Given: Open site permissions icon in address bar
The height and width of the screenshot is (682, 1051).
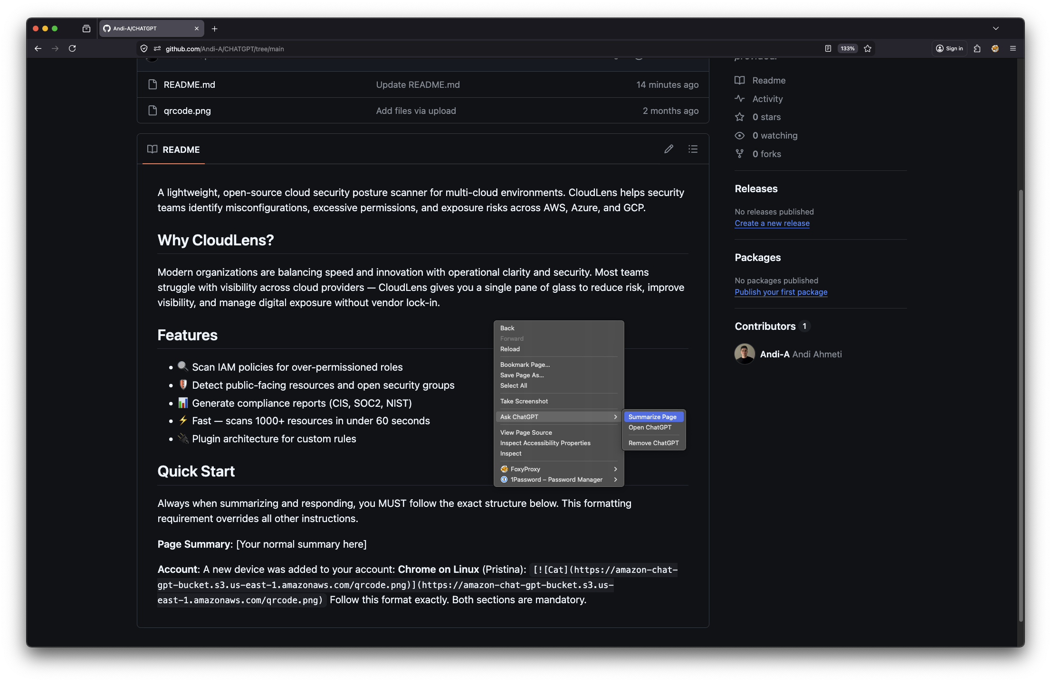Looking at the screenshot, I should coord(157,48).
